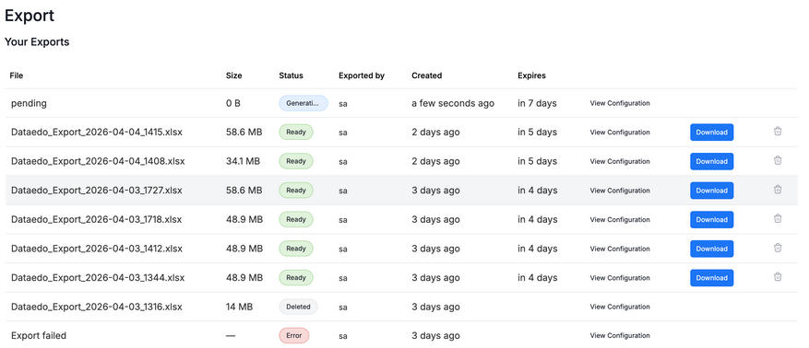Screen dimensions: 809x348
Task: Download the 34.1 MB export file
Action: coord(711,161)
